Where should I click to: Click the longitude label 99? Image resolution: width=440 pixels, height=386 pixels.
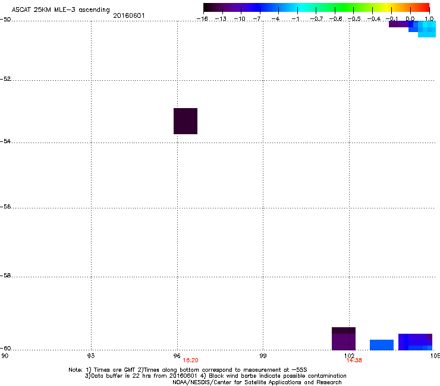click(263, 356)
